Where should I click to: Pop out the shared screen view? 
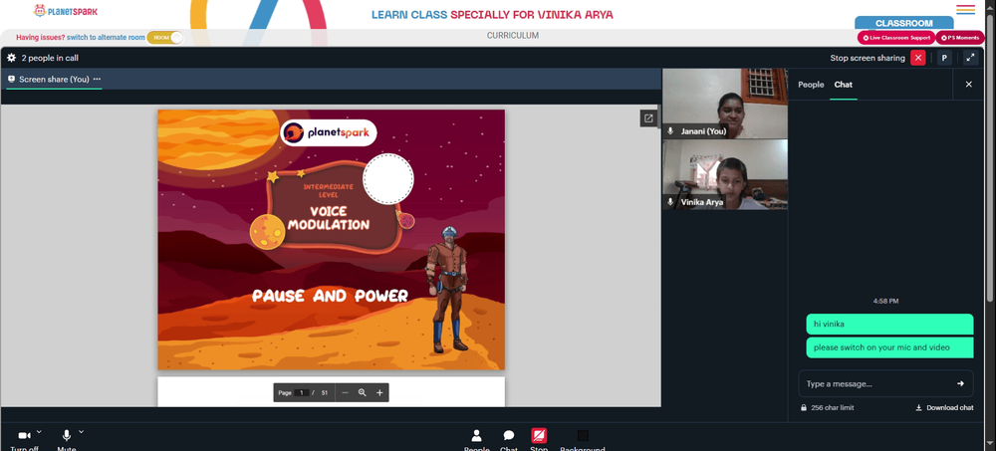[648, 118]
